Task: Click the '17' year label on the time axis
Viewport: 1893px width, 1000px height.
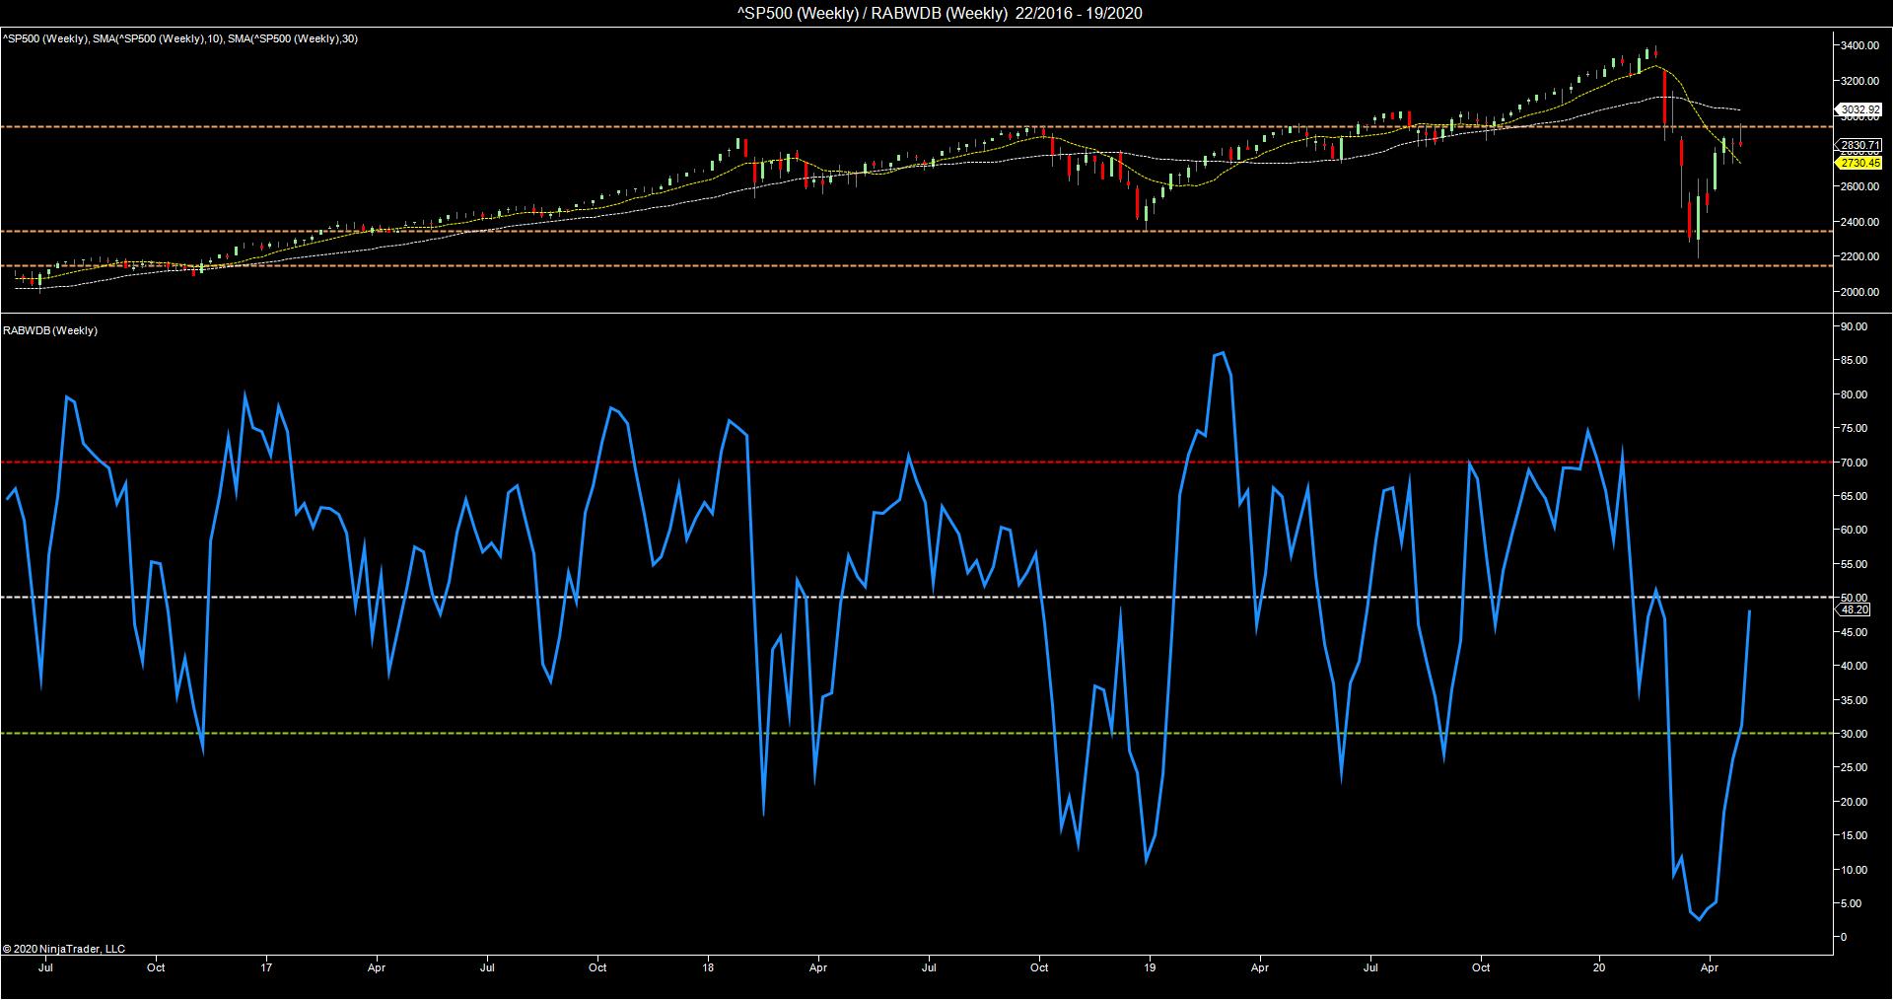Action: [267, 968]
